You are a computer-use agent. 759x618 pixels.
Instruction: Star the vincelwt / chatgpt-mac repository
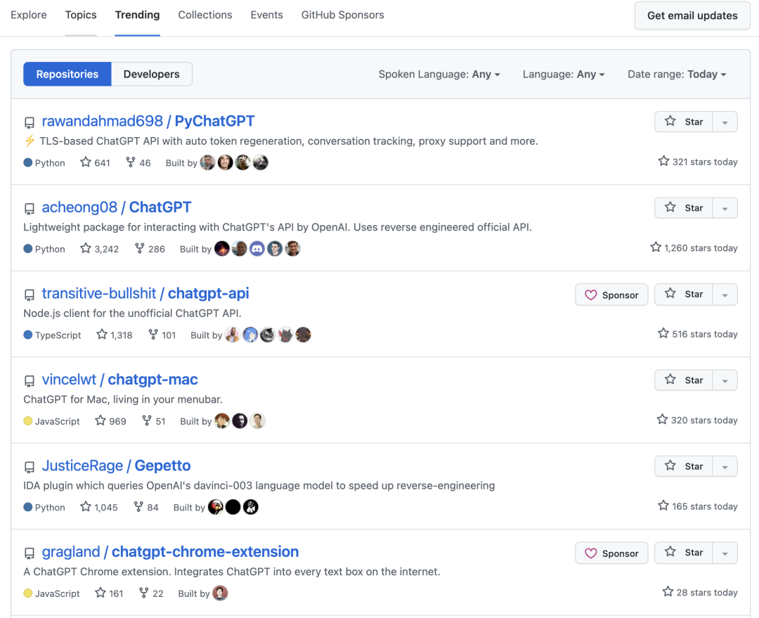684,380
